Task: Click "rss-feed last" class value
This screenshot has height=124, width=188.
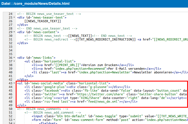Action: 56,102
